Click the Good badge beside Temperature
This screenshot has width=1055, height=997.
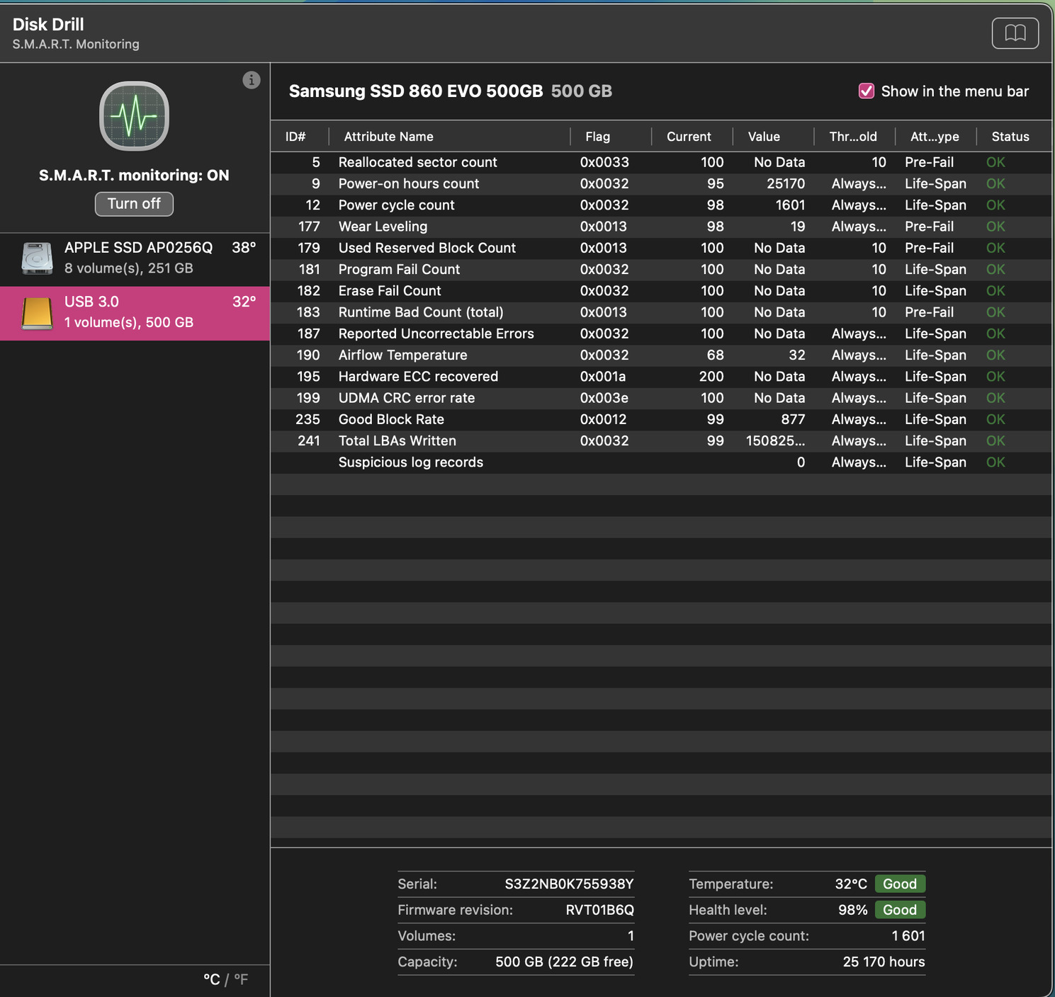[x=900, y=884]
